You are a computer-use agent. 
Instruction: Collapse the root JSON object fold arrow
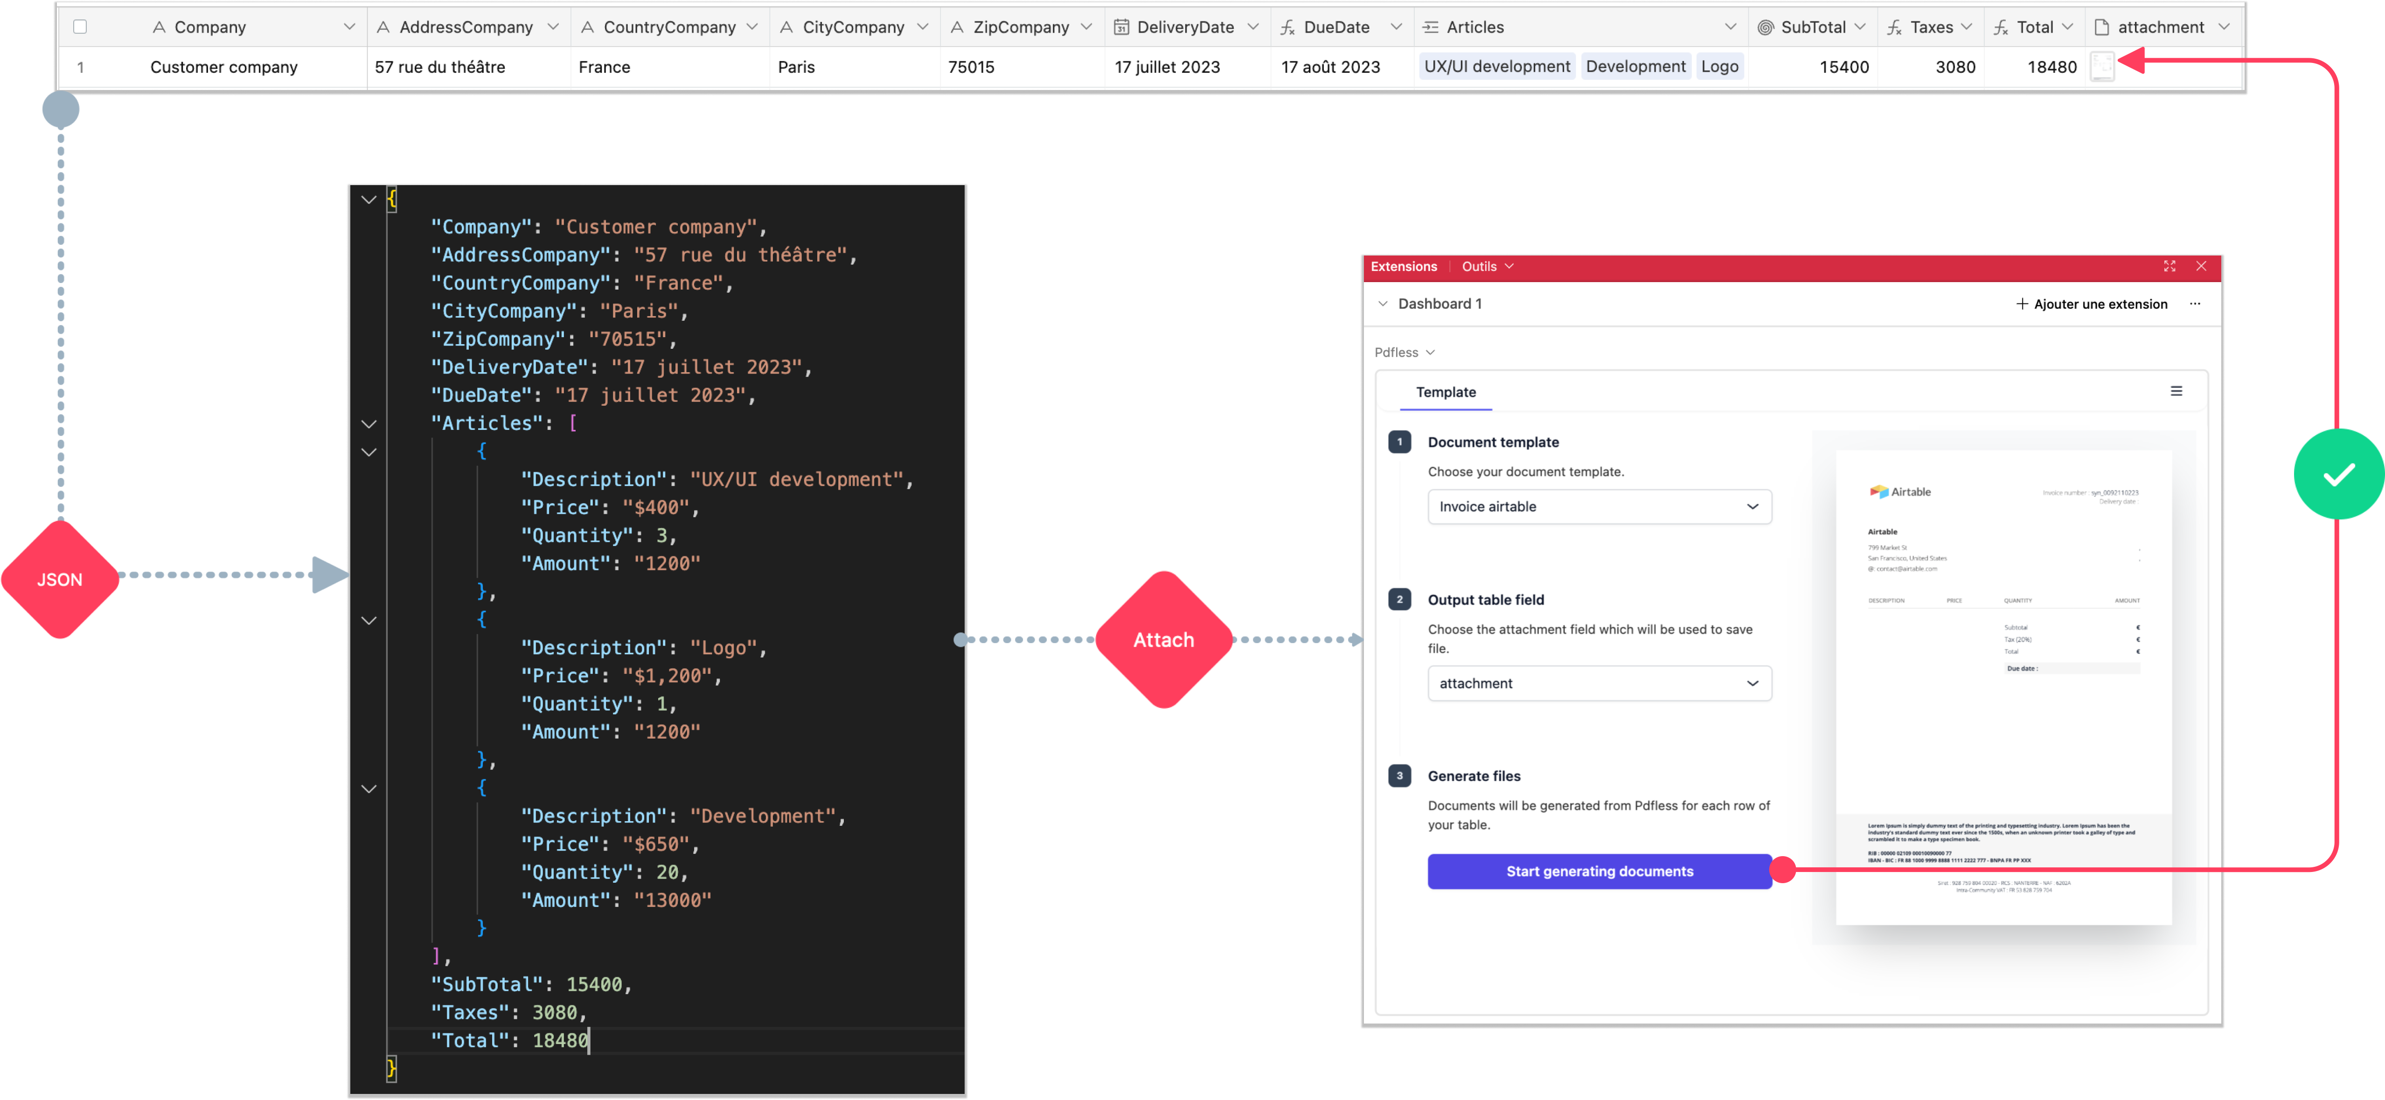point(369,199)
